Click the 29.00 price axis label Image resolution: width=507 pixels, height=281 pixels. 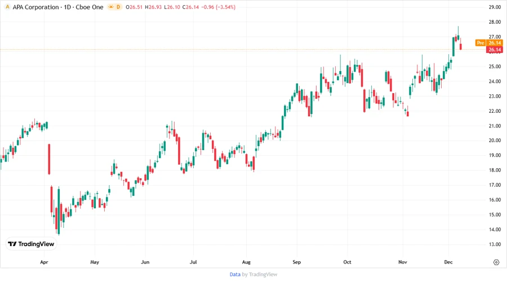495,7
